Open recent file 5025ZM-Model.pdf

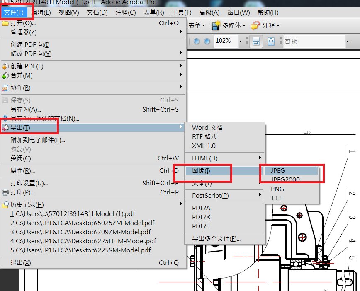93,223
